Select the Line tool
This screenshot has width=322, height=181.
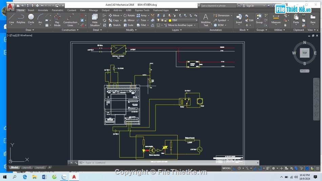(x=12, y=19)
